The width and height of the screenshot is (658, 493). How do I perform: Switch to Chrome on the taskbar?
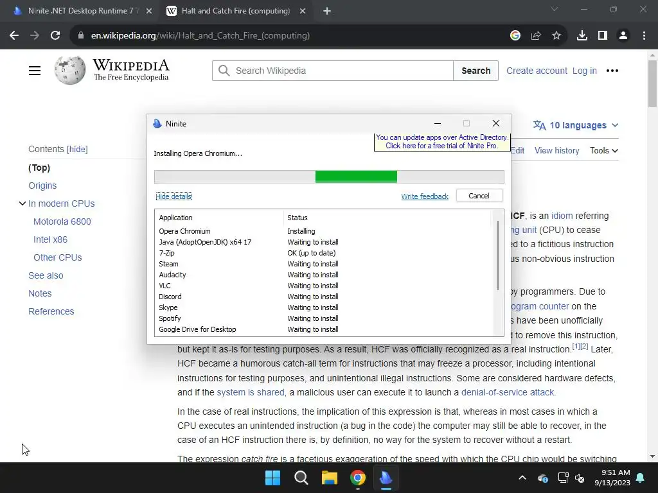pos(357,478)
